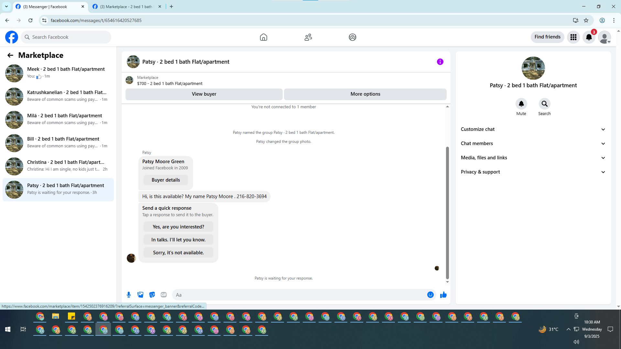
Task: Open Sticky Notes from the taskbar
Action: coord(71,316)
